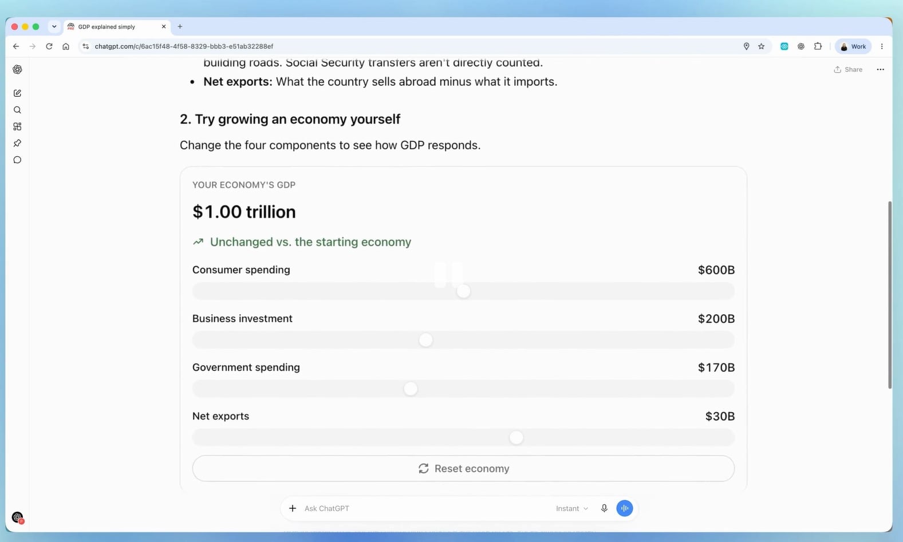Screen dimensions: 903x542
Task: Click the pin icon in the sidebar
Action: pyautogui.click(x=17, y=143)
